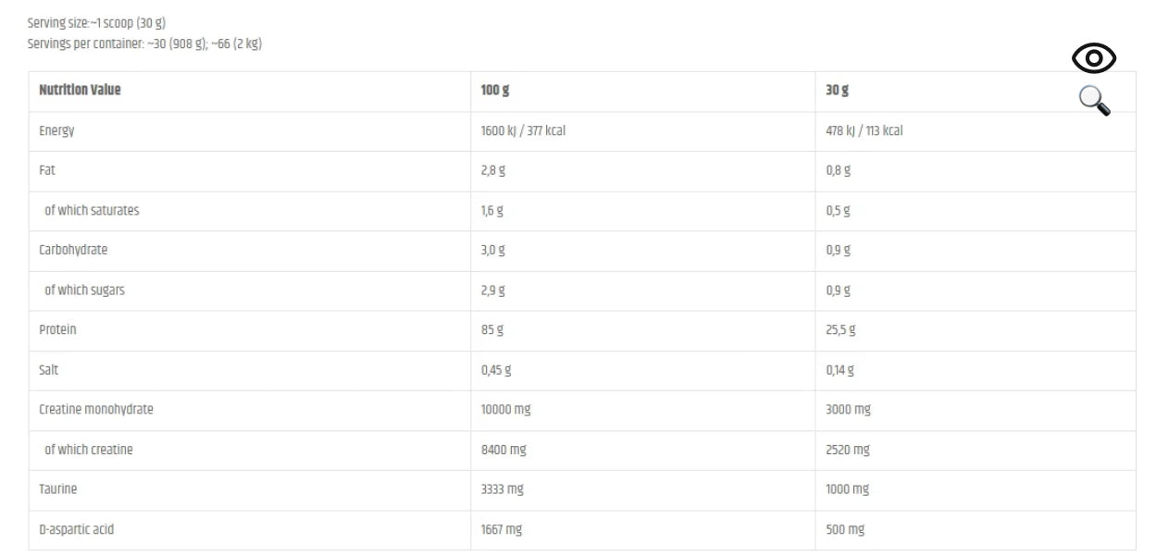Select the 'of which sugars' row label
This screenshot has height=556, width=1156.
[x=84, y=290]
